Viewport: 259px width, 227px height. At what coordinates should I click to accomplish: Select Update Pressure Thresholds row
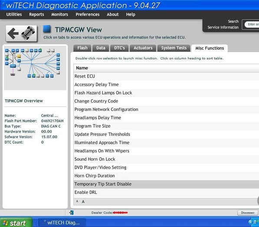[x=166, y=134]
